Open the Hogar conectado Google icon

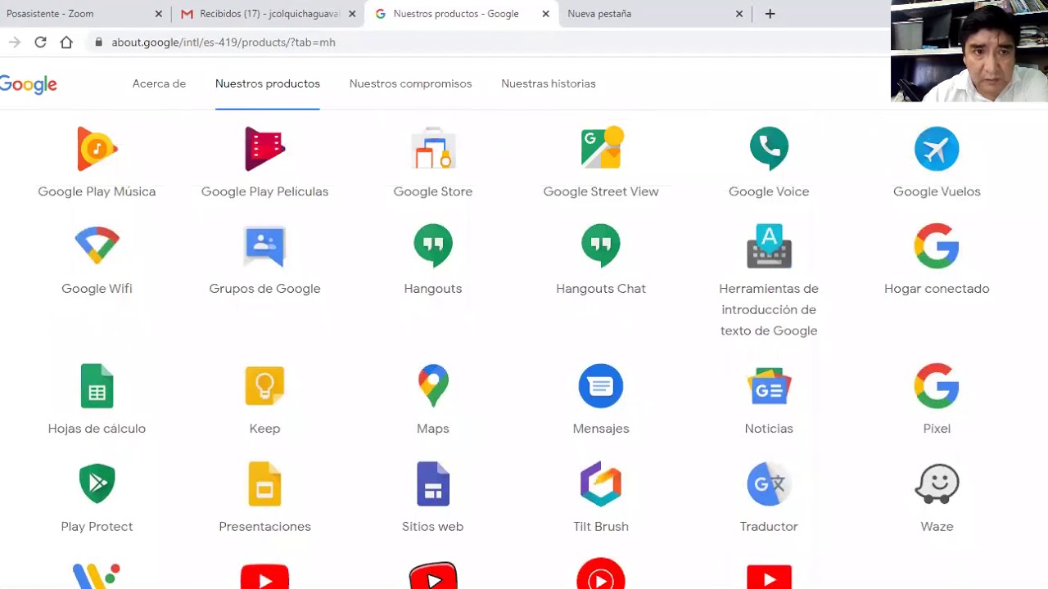937,245
